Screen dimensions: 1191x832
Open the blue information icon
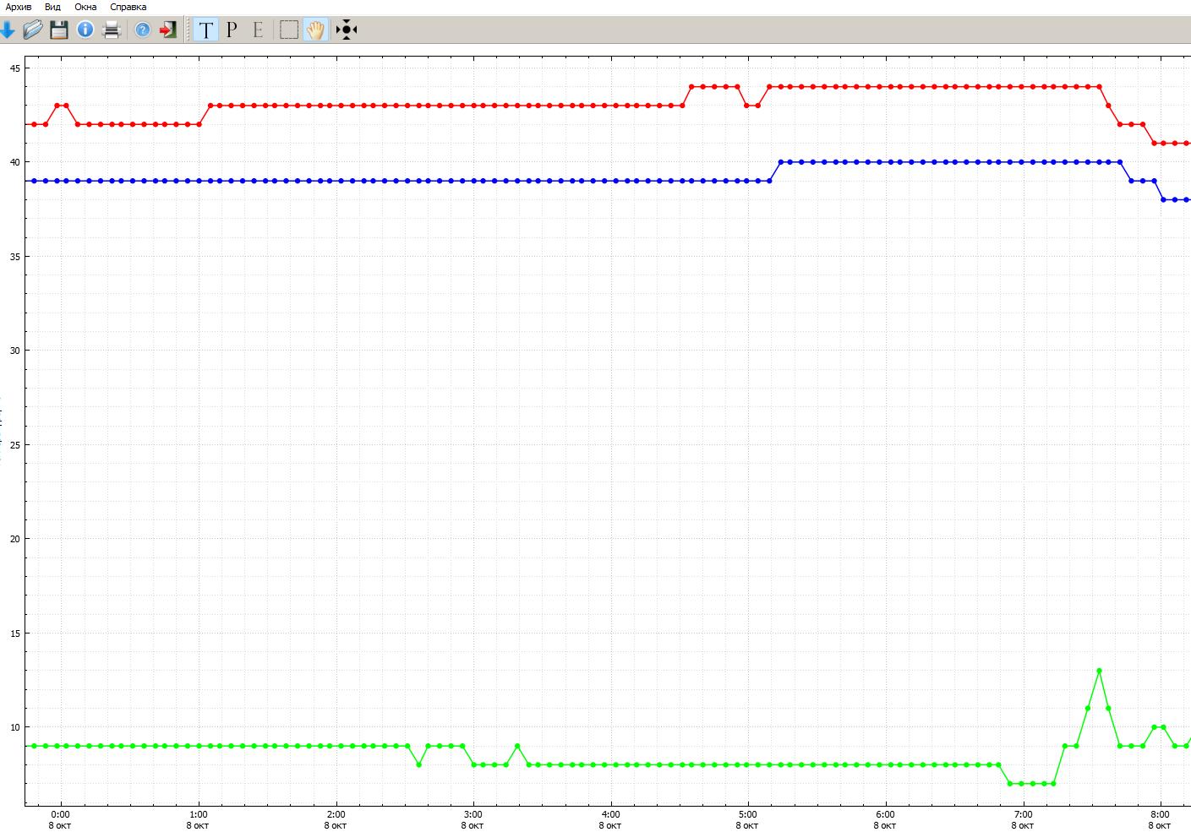[85, 30]
